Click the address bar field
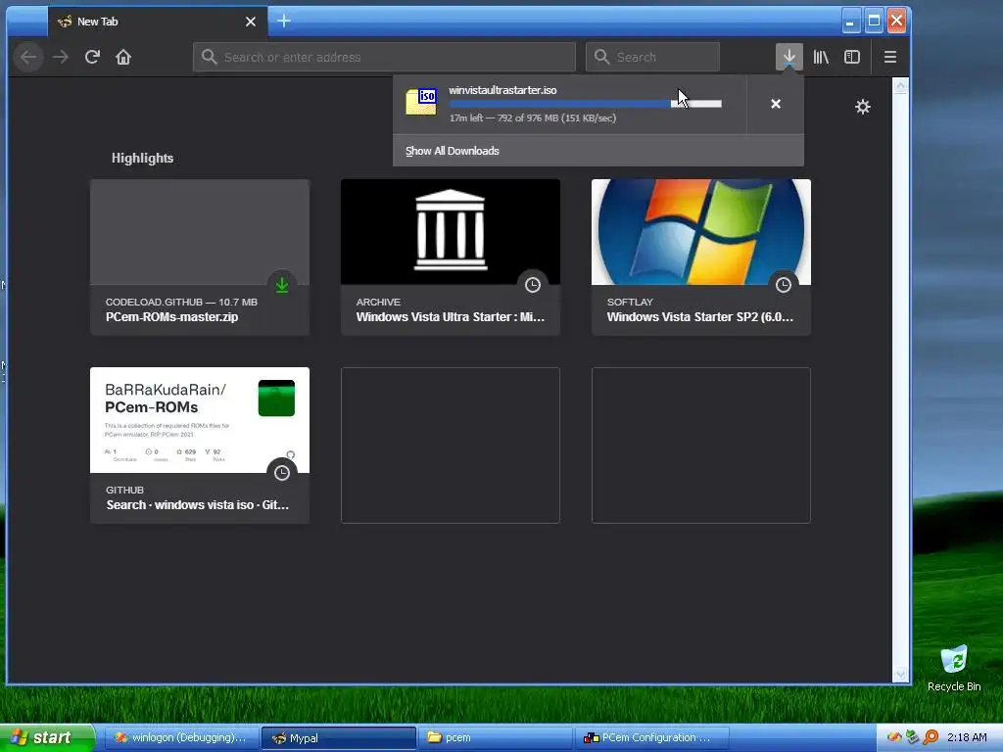Image resolution: width=1003 pixels, height=752 pixels. (x=384, y=57)
